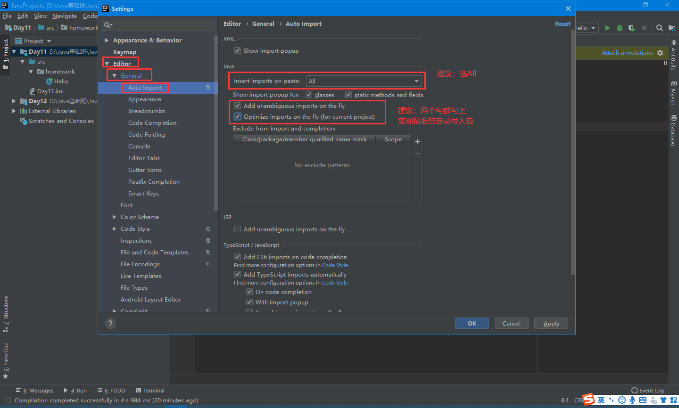Click project-level icon beside File and Code Templates
The width and height of the screenshot is (679, 408).
(208, 253)
